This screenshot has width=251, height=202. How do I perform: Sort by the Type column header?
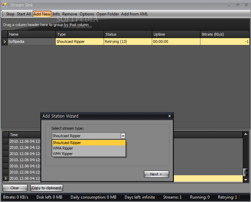point(80,34)
